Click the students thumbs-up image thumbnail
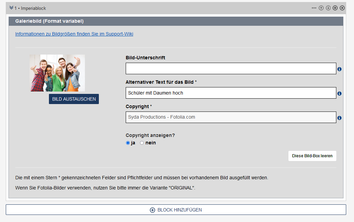354x222 pixels. (57, 73)
